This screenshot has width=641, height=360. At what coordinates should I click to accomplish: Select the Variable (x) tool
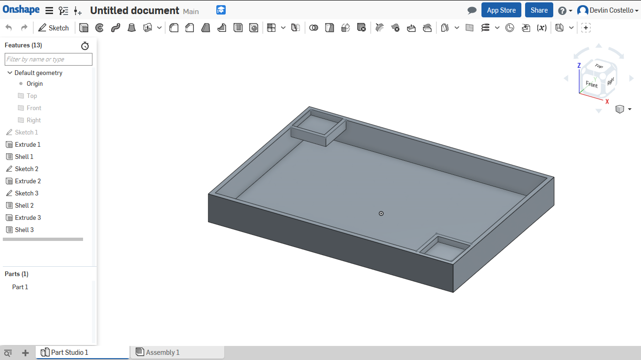(542, 28)
